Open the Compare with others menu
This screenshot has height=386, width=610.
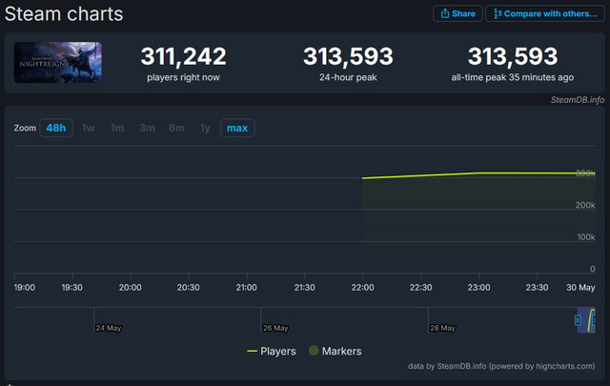542,14
